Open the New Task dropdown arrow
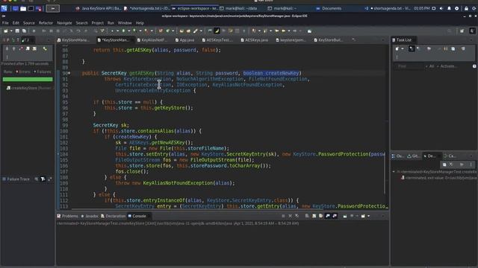The width and height of the screenshot is (478, 268). click(x=403, y=48)
